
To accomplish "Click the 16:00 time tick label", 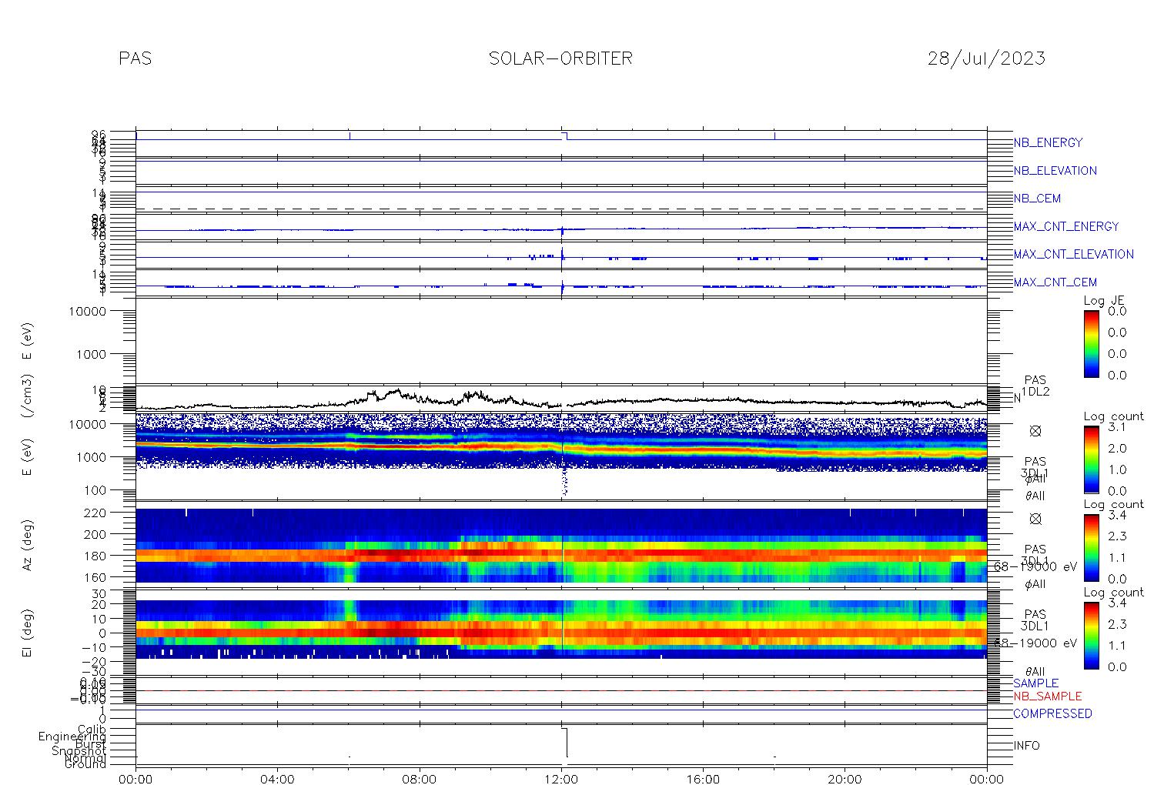I will point(703,778).
